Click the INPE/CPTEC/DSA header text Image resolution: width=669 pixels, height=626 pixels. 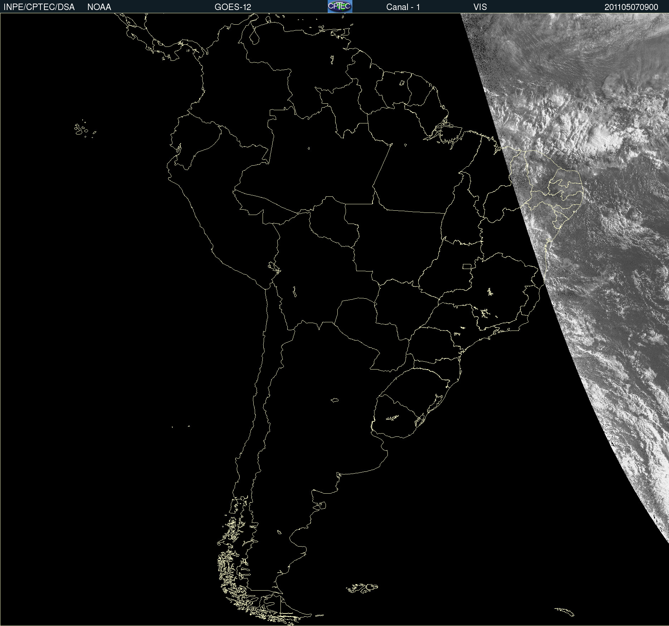coord(39,7)
